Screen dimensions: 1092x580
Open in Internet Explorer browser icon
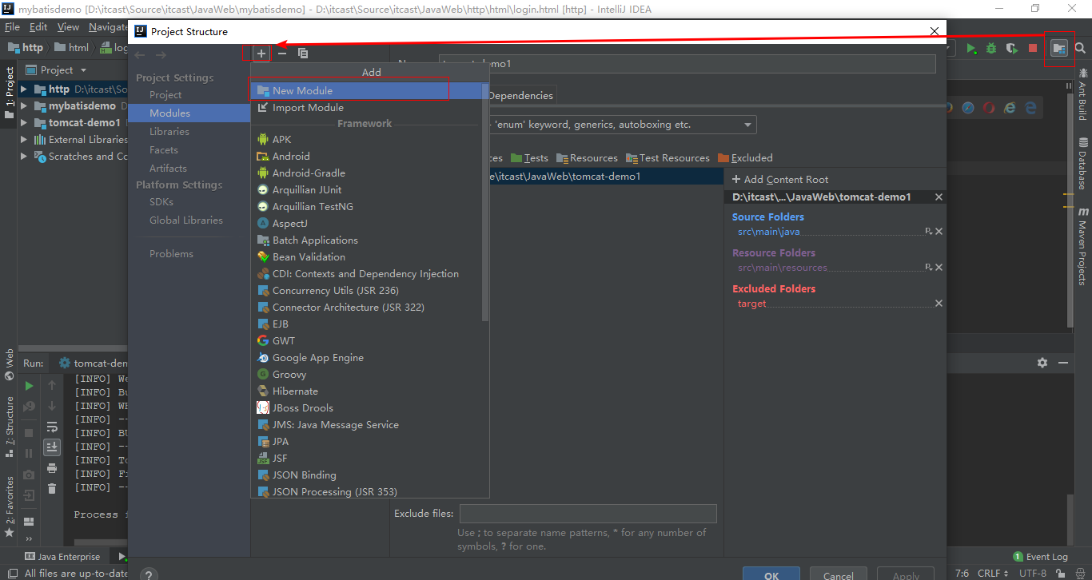click(x=1010, y=108)
